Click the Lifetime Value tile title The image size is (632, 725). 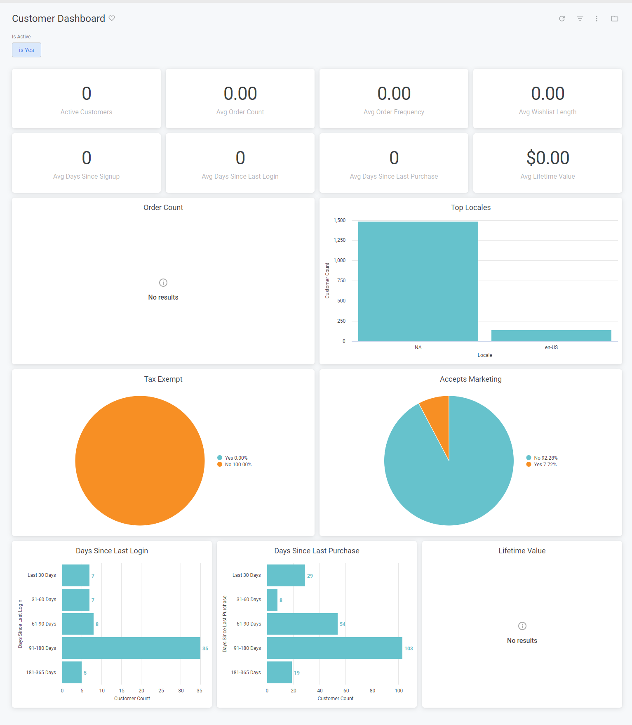point(522,551)
